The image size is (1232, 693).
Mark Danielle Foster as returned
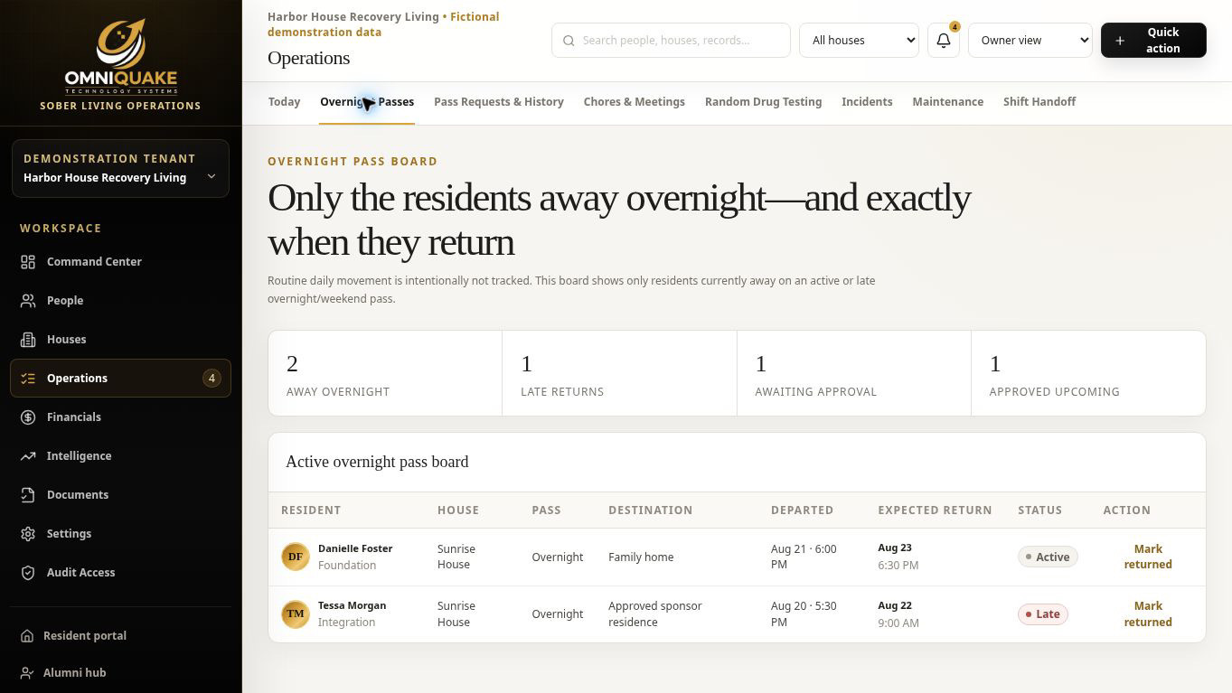[1148, 557]
